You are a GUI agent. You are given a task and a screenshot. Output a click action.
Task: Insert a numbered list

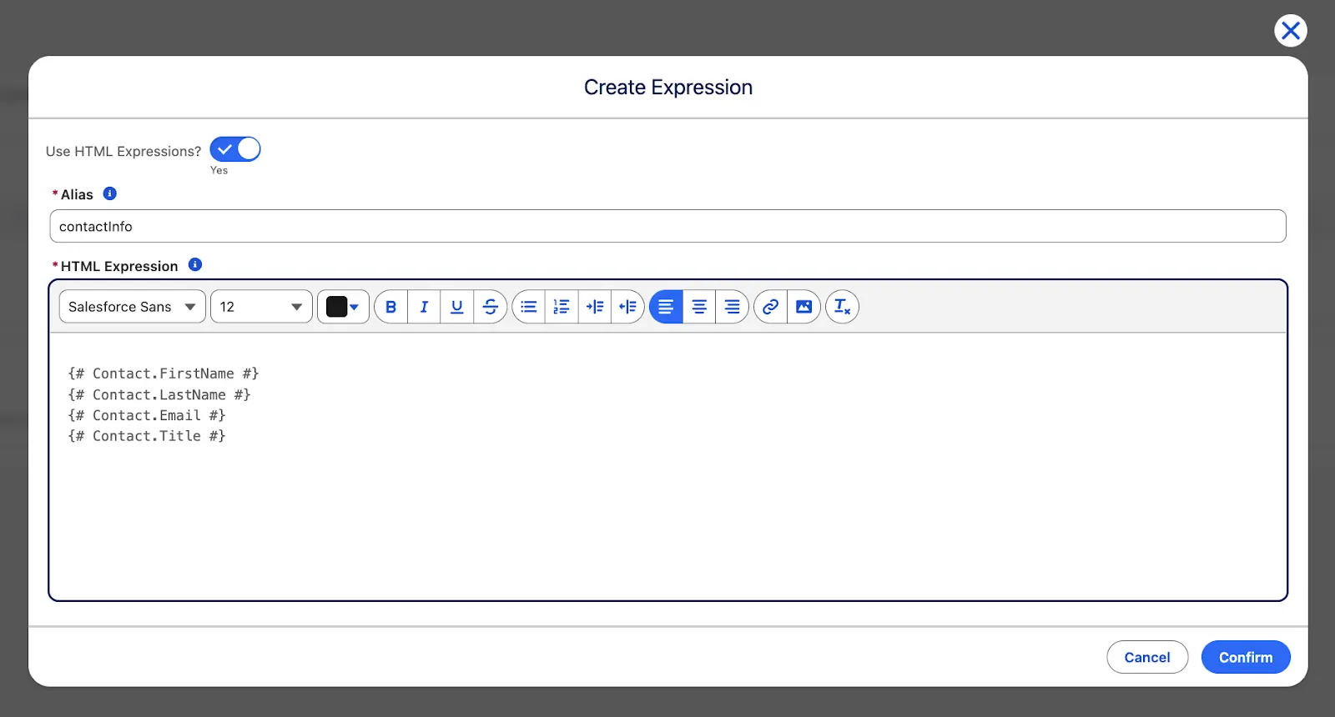coord(562,307)
